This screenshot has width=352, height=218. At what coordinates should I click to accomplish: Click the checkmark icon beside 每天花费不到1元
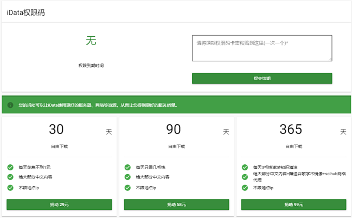coord(10,167)
